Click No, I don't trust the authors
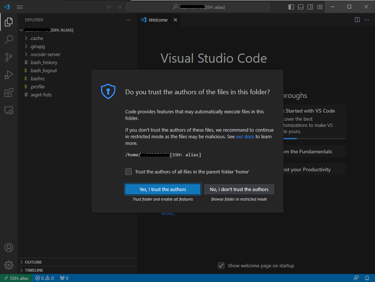This screenshot has height=282, width=375. [239, 189]
